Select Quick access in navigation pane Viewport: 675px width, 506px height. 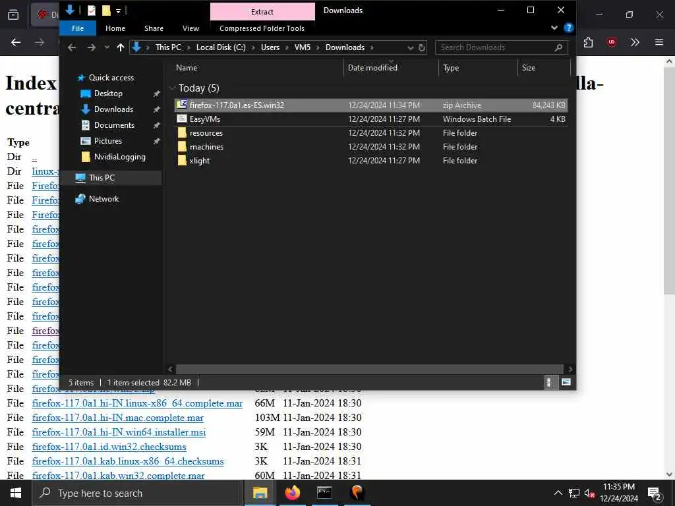pyautogui.click(x=111, y=78)
